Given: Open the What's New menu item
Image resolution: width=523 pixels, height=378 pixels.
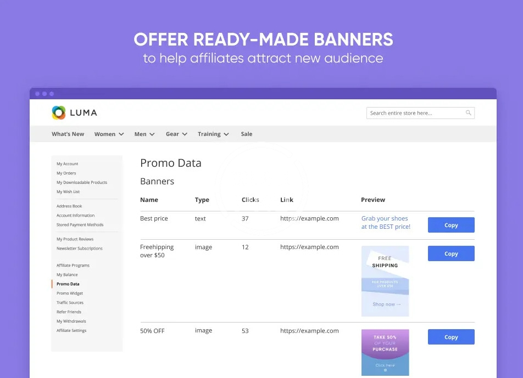Looking at the screenshot, I should coord(68,134).
